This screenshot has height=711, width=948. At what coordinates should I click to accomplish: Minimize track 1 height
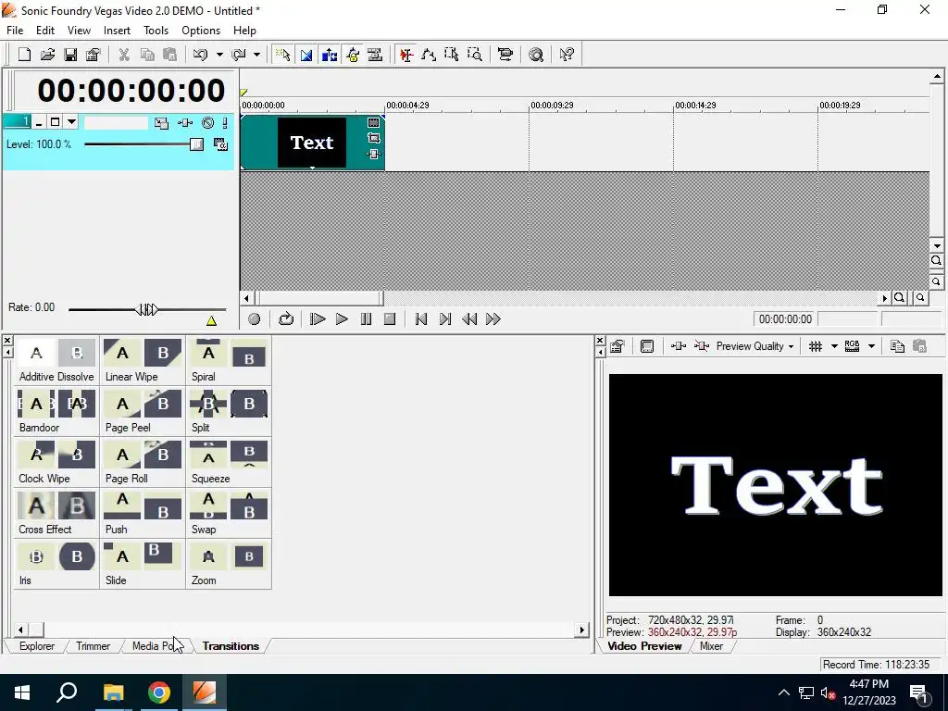coord(39,123)
